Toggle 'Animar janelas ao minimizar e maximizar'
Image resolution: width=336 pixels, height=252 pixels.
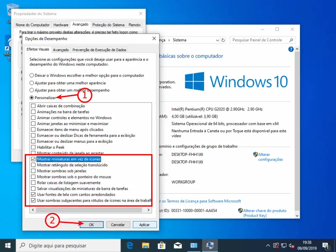[33, 123]
